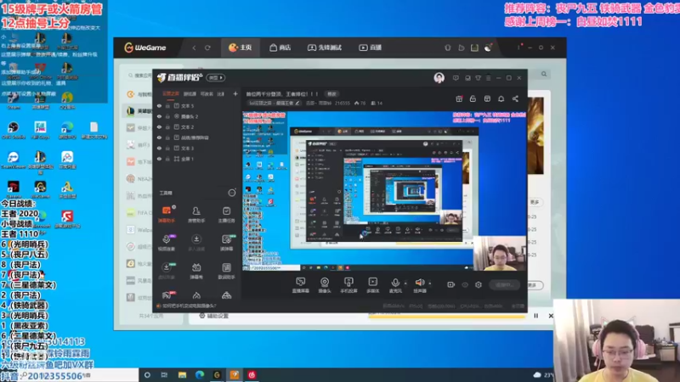Image resolution: width=680 pixels, height=382 pixels.
Task: Open the 歌词助手 tool
Action: point(226,271)
